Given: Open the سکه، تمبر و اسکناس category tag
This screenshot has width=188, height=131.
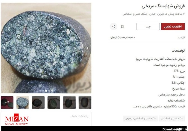Looking at the screenshot, I should [x=172, y=119].
